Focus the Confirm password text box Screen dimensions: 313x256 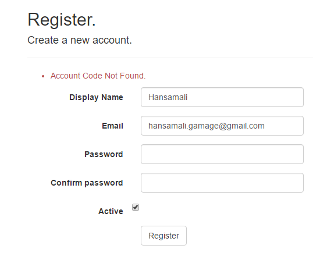coord(222,183)
